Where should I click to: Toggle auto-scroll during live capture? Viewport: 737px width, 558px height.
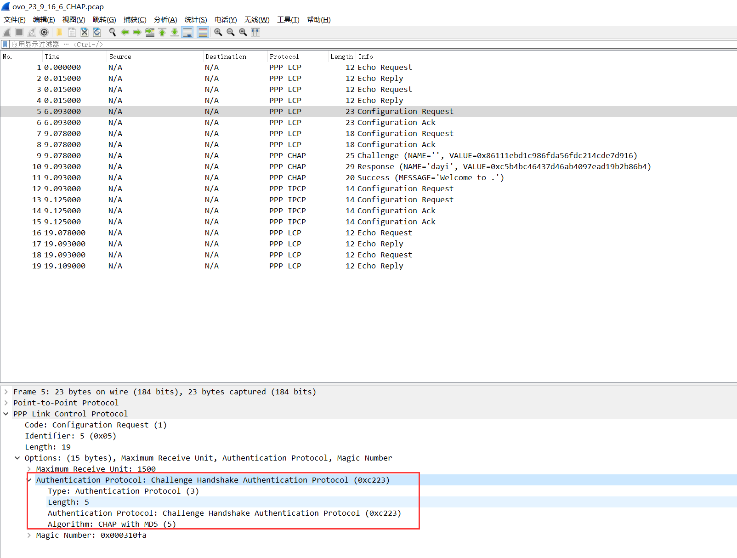click(x=187, y=32)
